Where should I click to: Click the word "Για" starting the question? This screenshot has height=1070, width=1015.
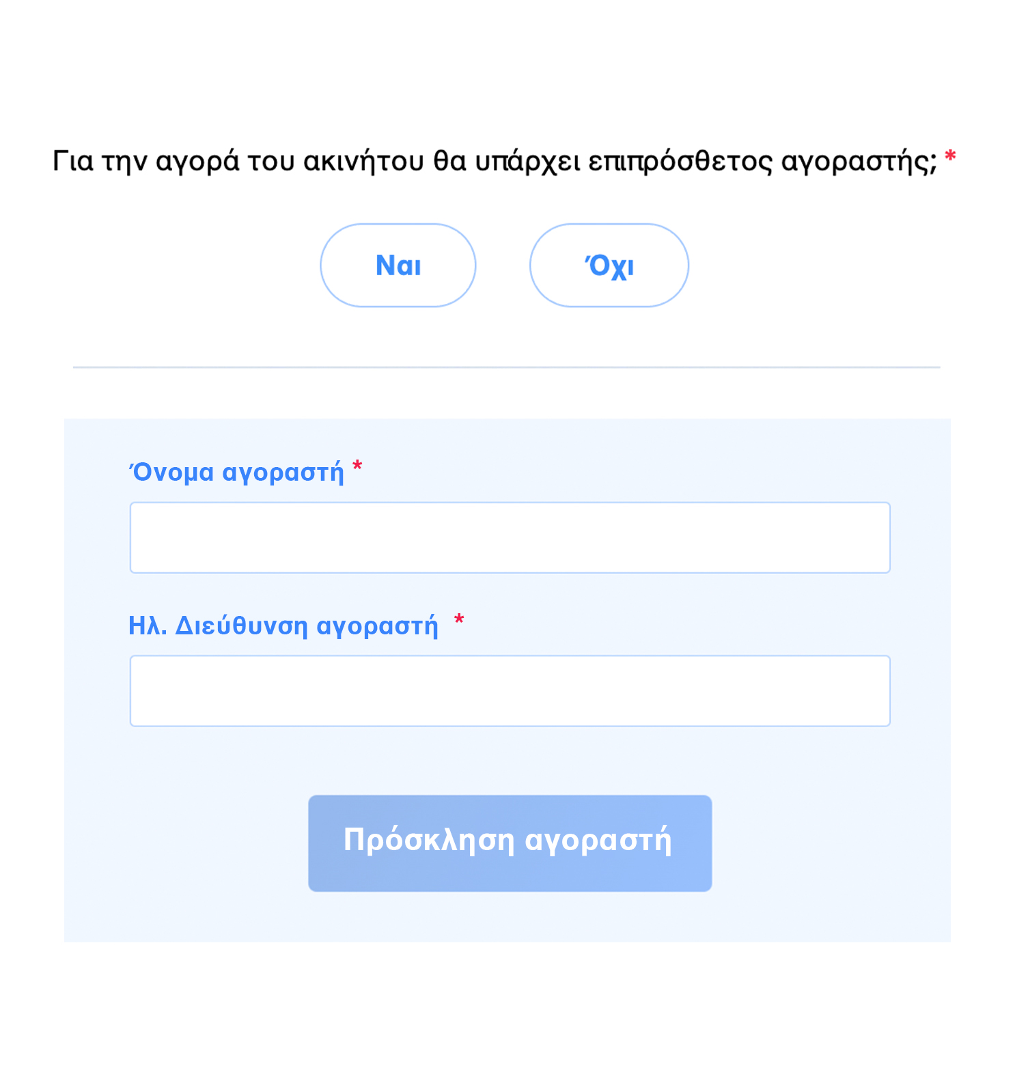click(73, 161)
